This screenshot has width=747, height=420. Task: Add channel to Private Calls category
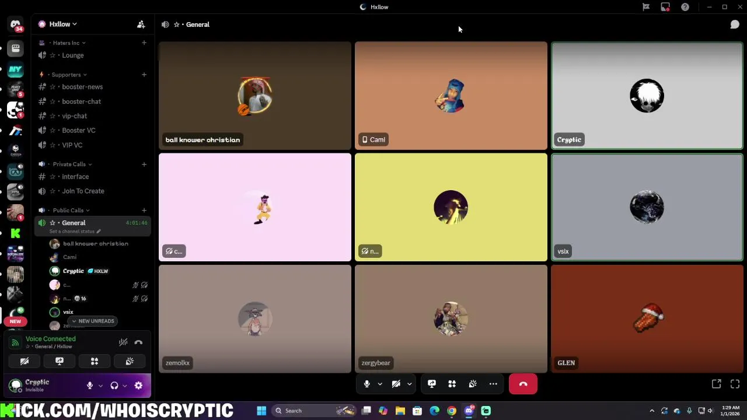[144, 164]
